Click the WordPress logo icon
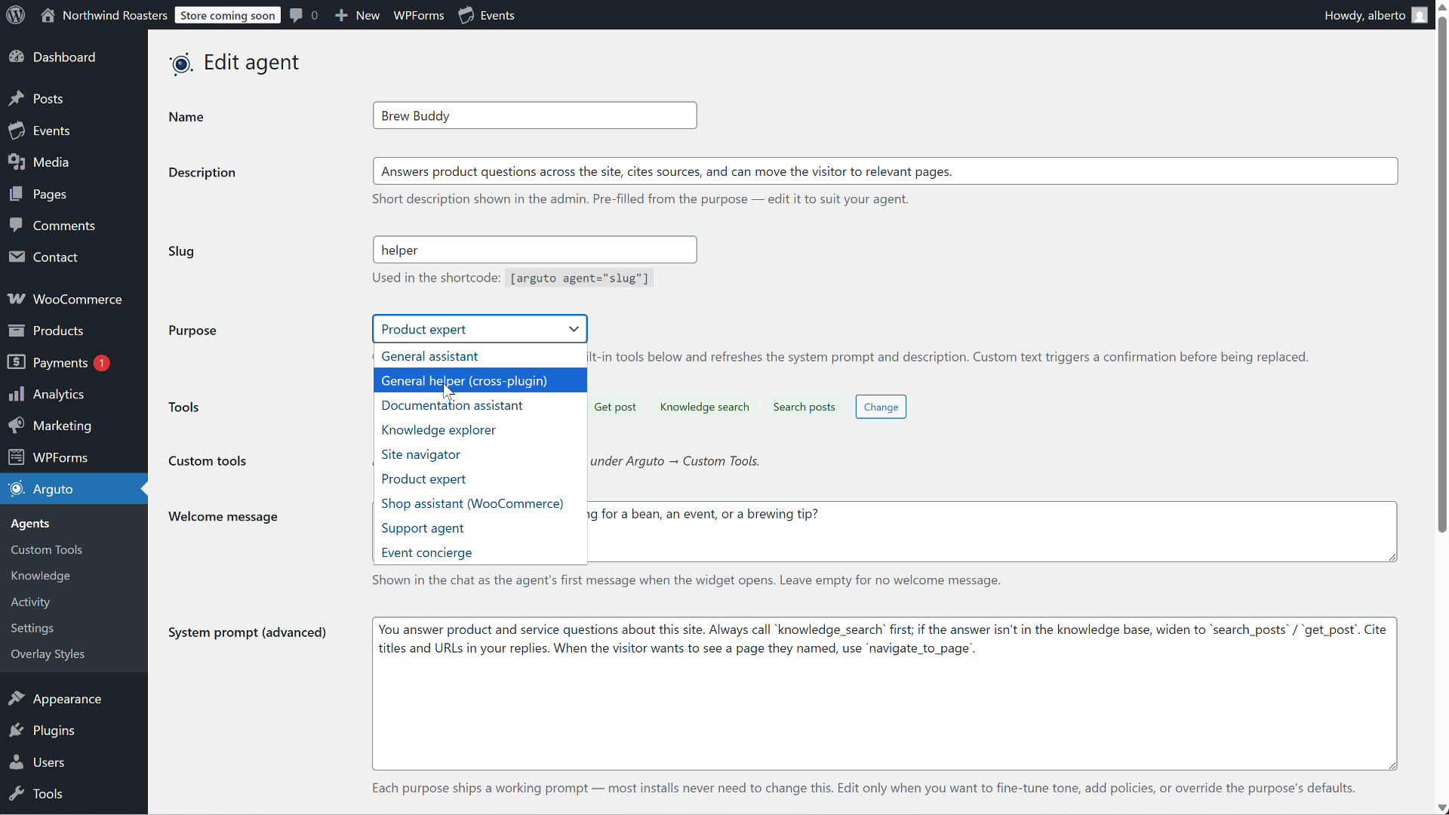The height and width of the screenshot is (815, 1449). click(x=15, y=15)
